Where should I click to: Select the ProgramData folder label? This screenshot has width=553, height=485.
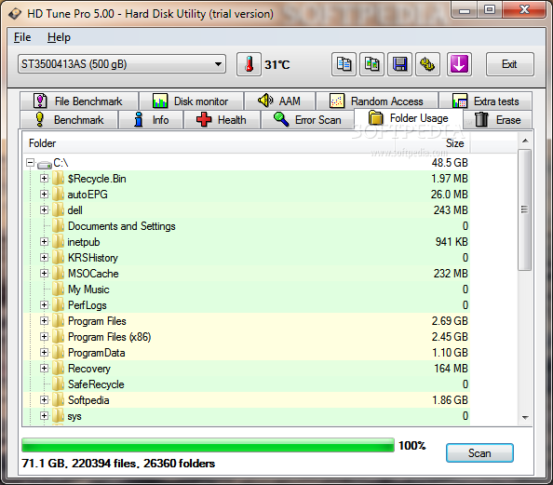click(x=96, y=353)
